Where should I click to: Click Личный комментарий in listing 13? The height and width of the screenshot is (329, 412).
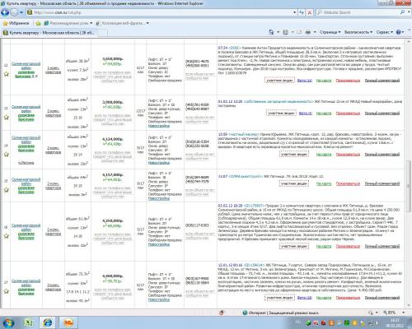click(382, 113)
